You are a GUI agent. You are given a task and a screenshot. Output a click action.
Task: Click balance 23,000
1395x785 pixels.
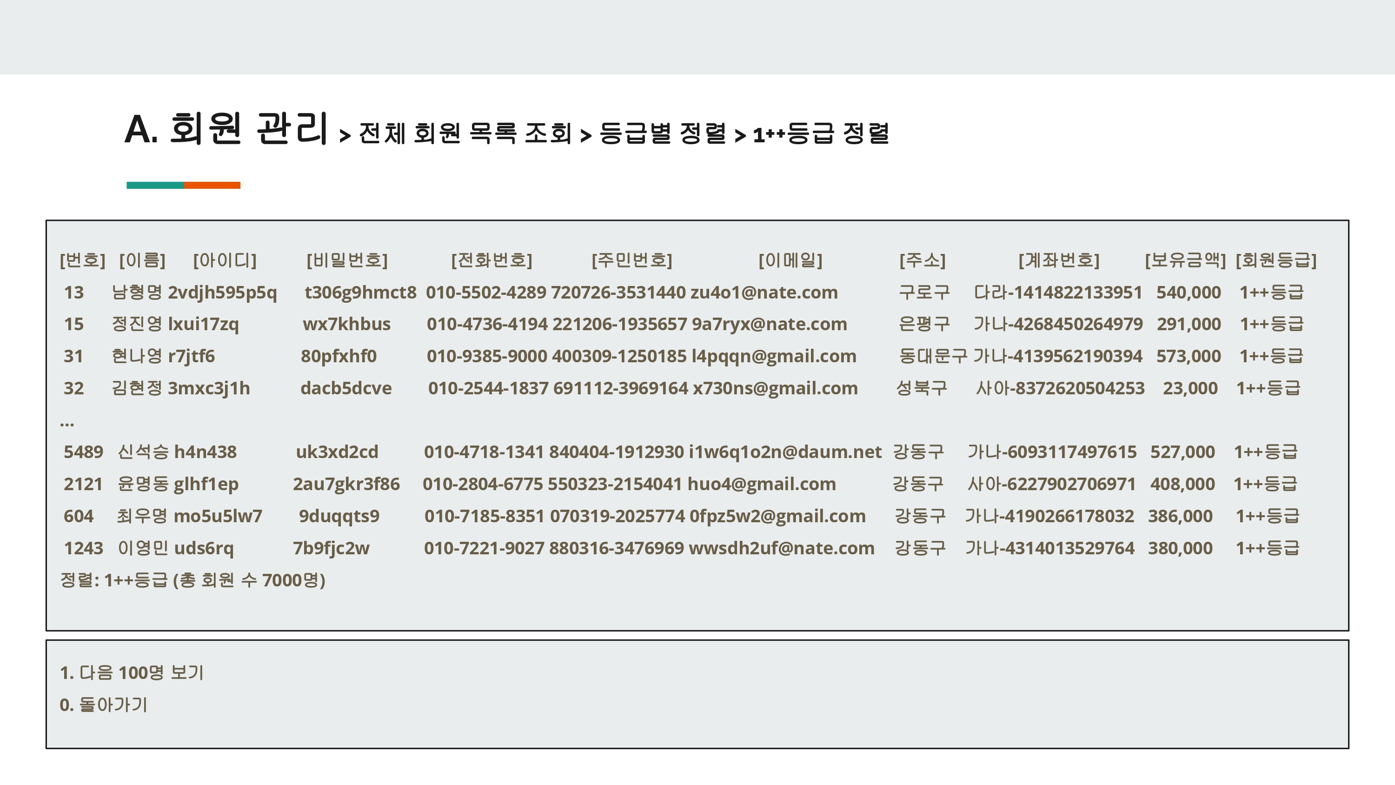pos(1190,388)
